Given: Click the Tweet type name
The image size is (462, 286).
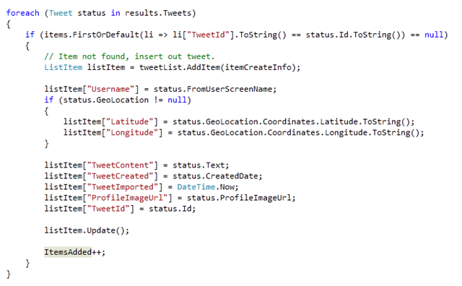Looking at the screenshot, I should [61, 13].
